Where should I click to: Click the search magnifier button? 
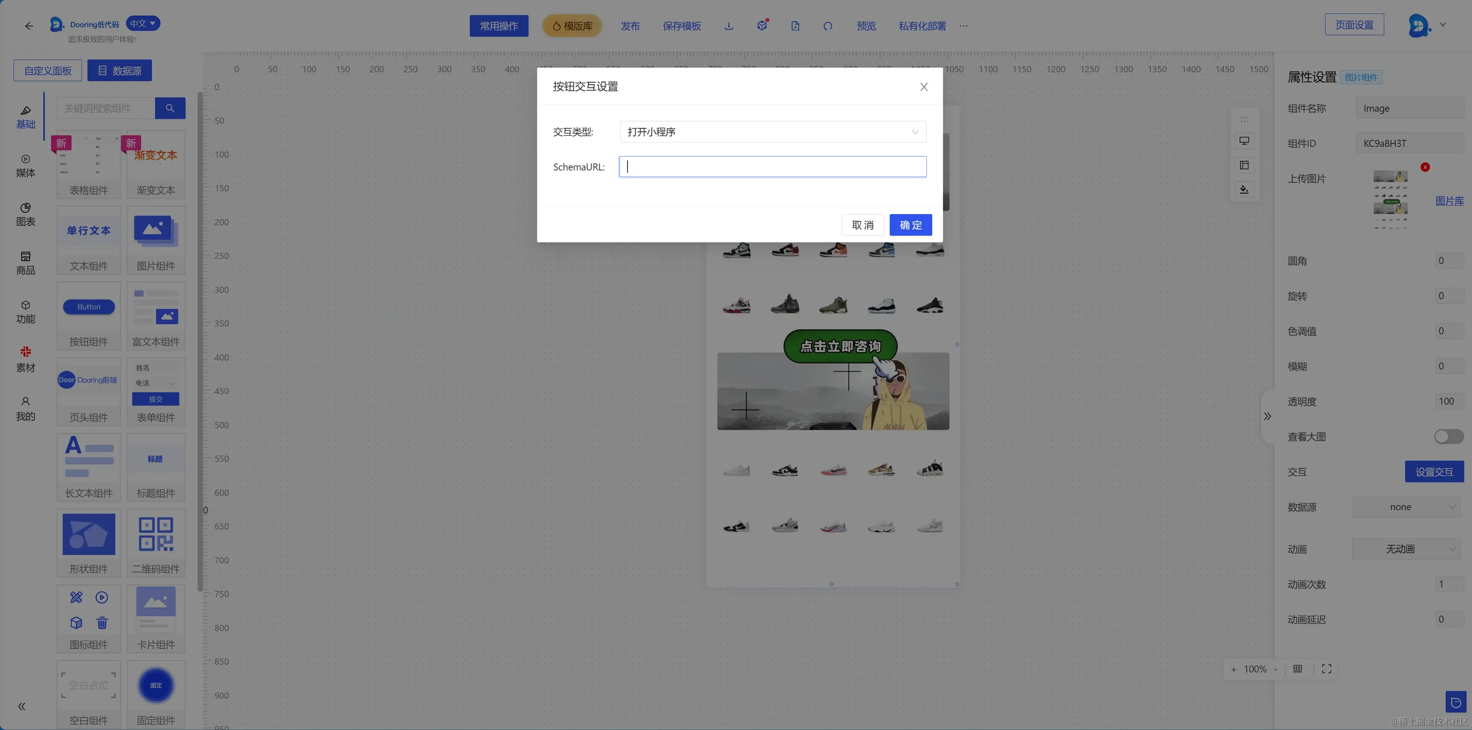(x=170, y=108)
